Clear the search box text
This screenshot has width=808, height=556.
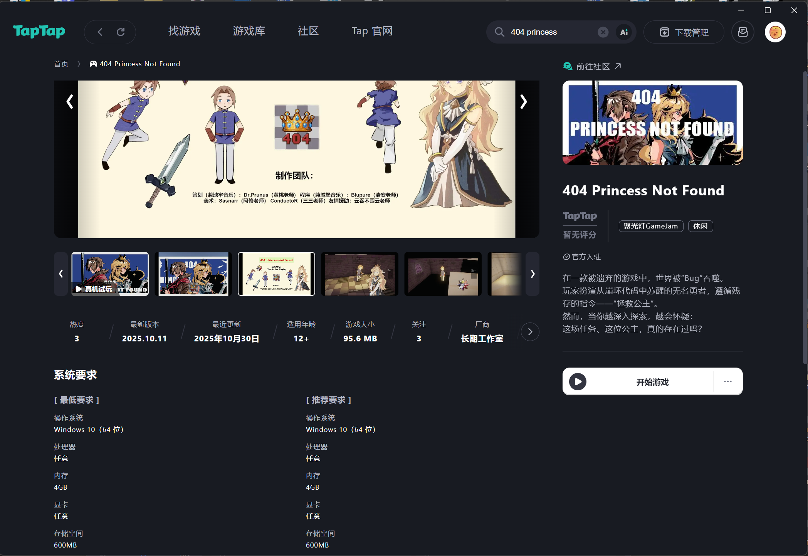(x=603, y=32)
